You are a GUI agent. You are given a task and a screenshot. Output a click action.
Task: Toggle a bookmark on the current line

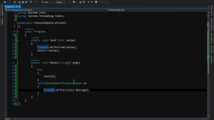point(96,2)
